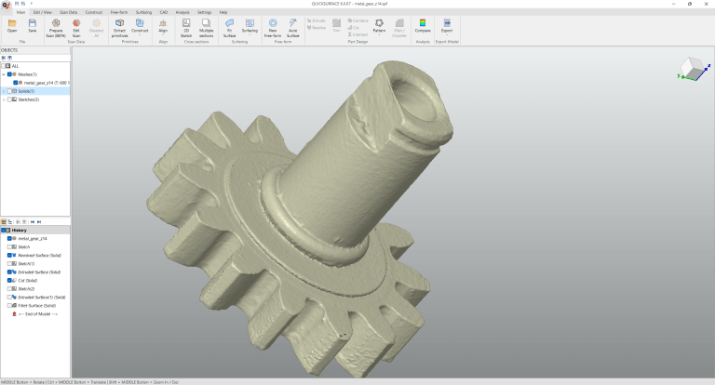715x385 pixels.
Task: Switch History panel to list view icon
Action: tap(4, 222)
